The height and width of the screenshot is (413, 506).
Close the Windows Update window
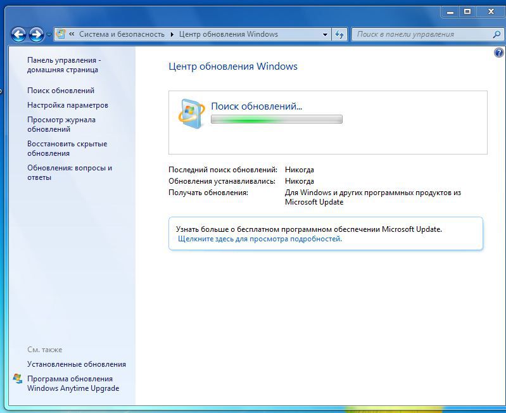(x=491, y=12)
